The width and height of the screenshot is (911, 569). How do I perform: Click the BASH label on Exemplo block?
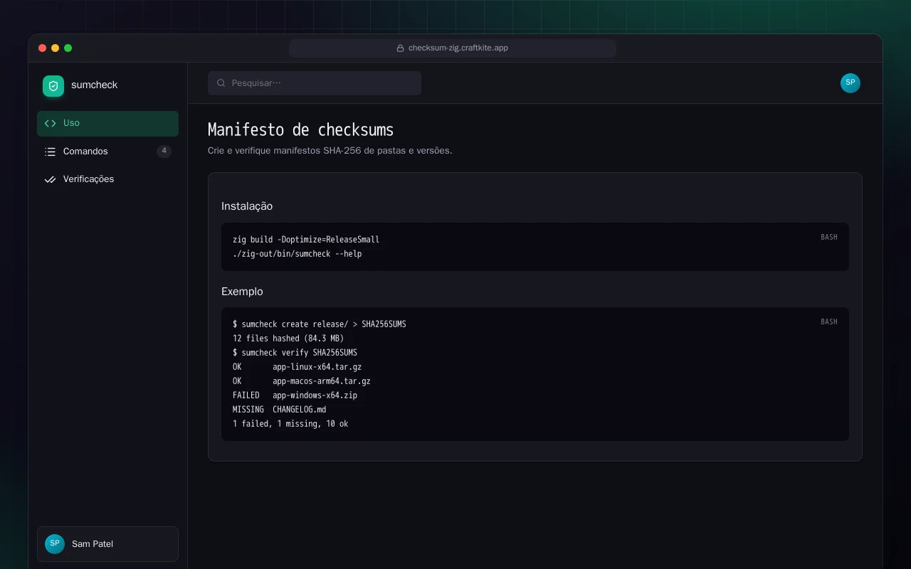829,321
